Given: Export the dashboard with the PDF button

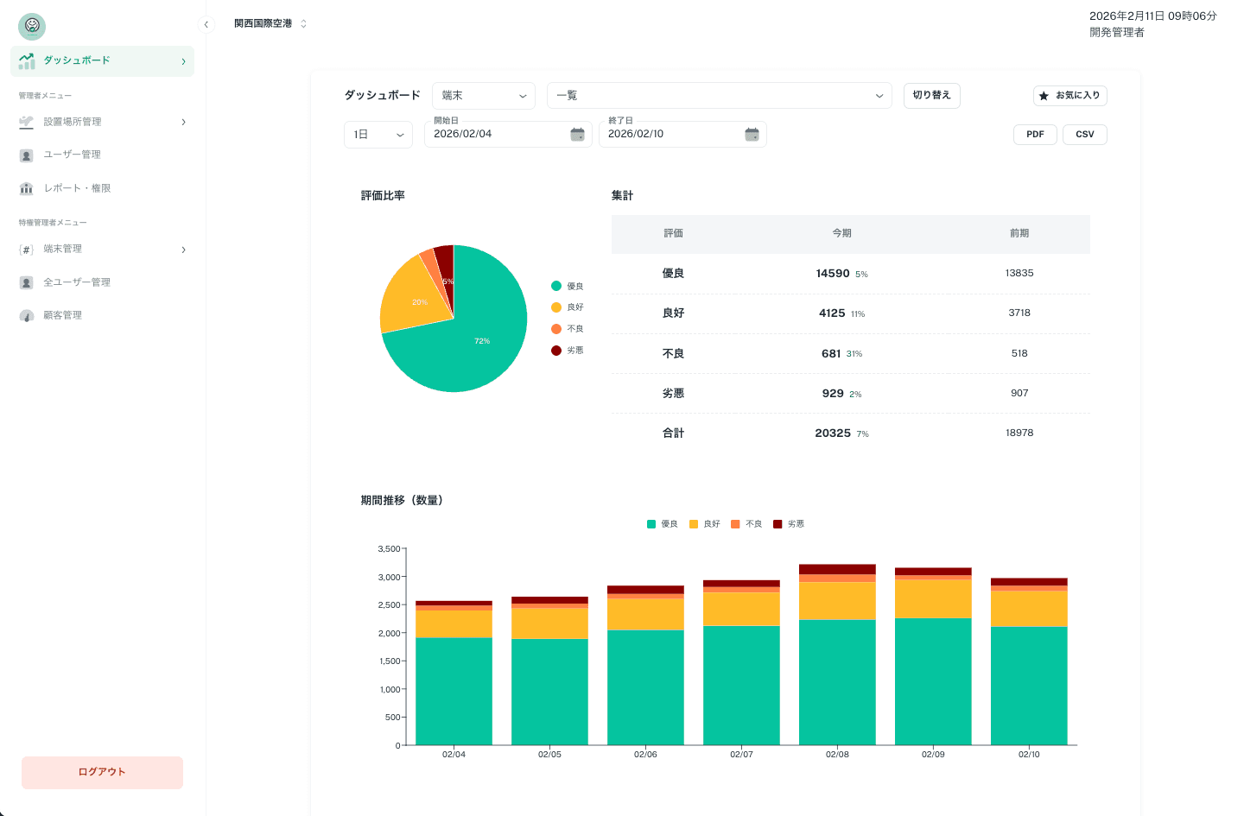Looking at the screenshot, I should pos(1035,135).
